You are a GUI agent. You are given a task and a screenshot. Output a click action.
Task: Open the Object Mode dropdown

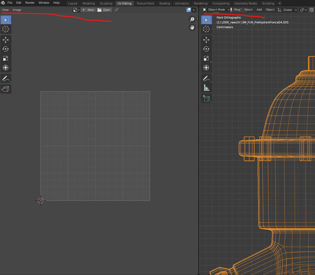(x=216, y=10)
